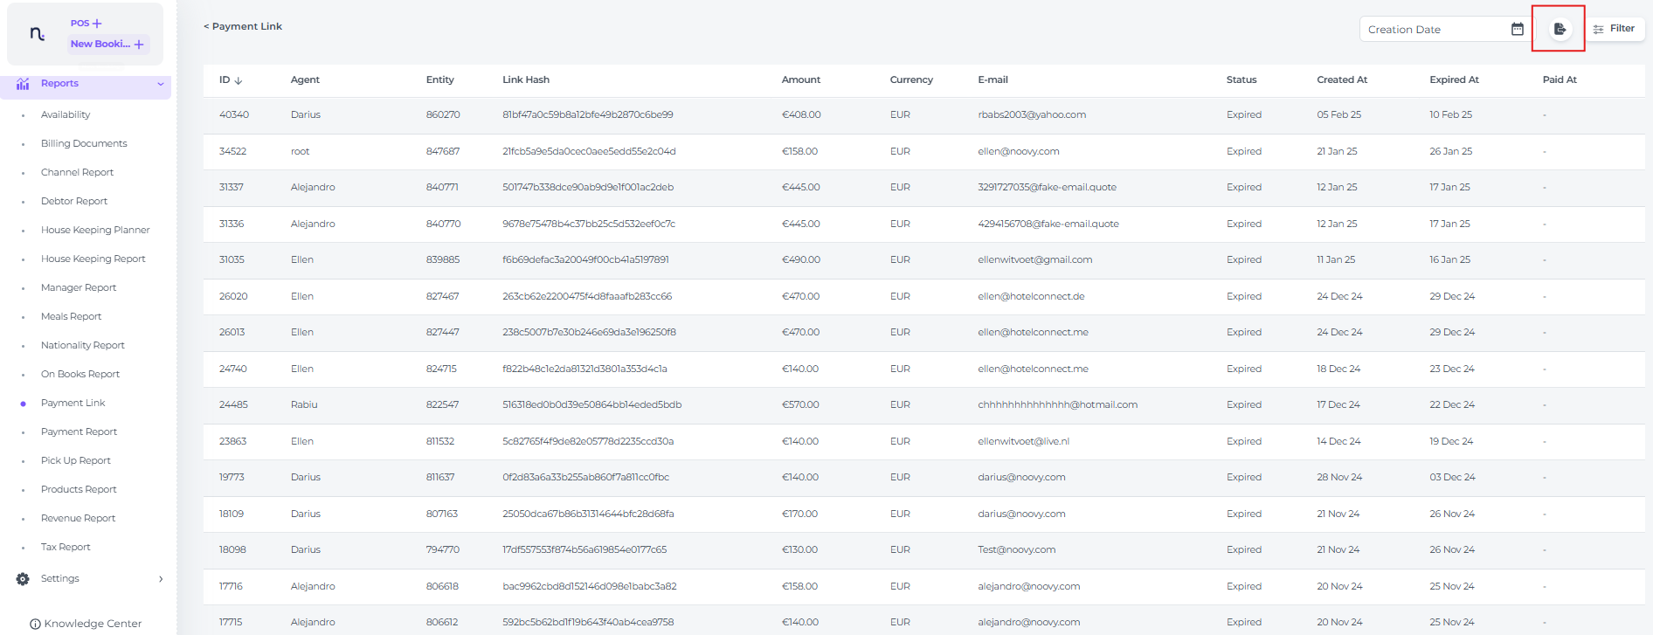Click the export file icon
The width and height of the screenshot is (1653, 635).
pyautogui.click(x=1560, y=30)
